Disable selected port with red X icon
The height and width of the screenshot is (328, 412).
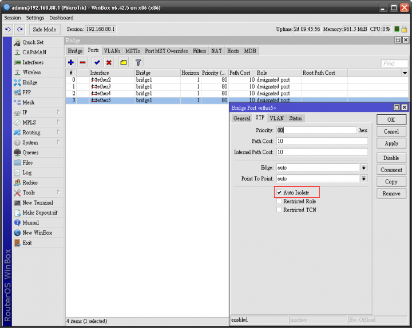pyautogui.click(x=109, y=62)
